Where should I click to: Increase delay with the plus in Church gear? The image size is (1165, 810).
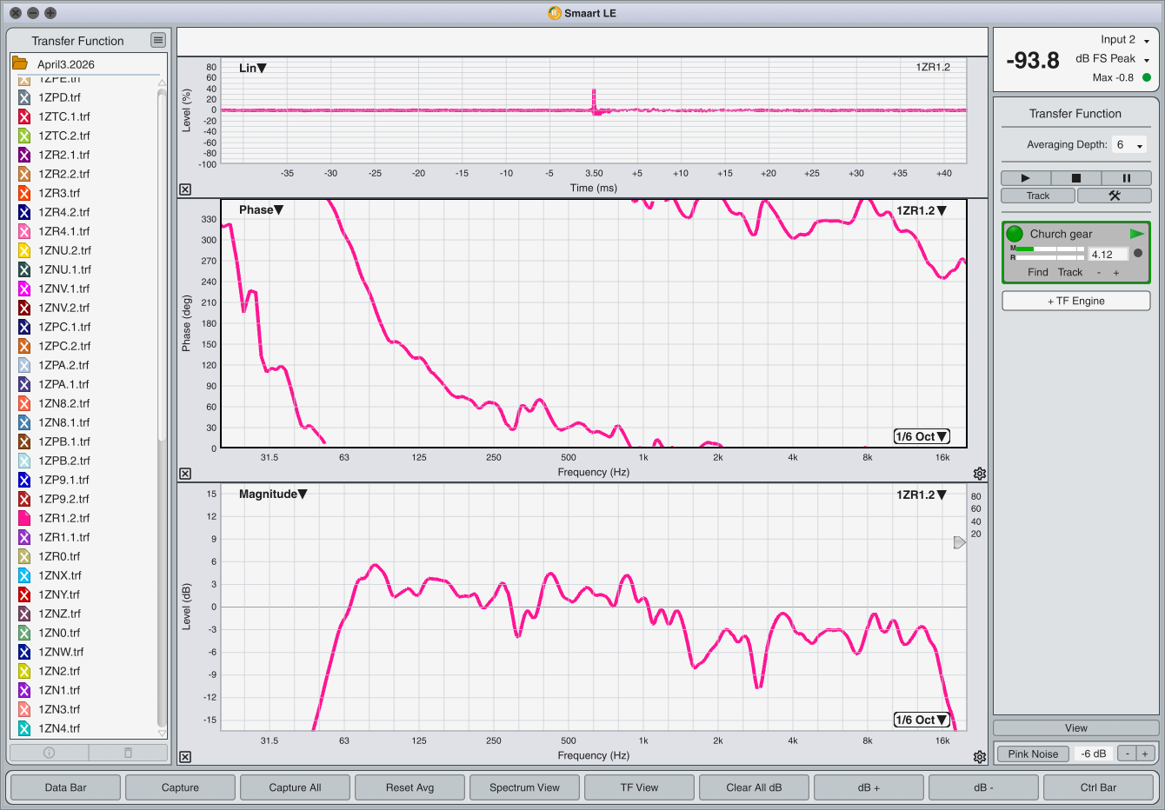point(1116,273)
